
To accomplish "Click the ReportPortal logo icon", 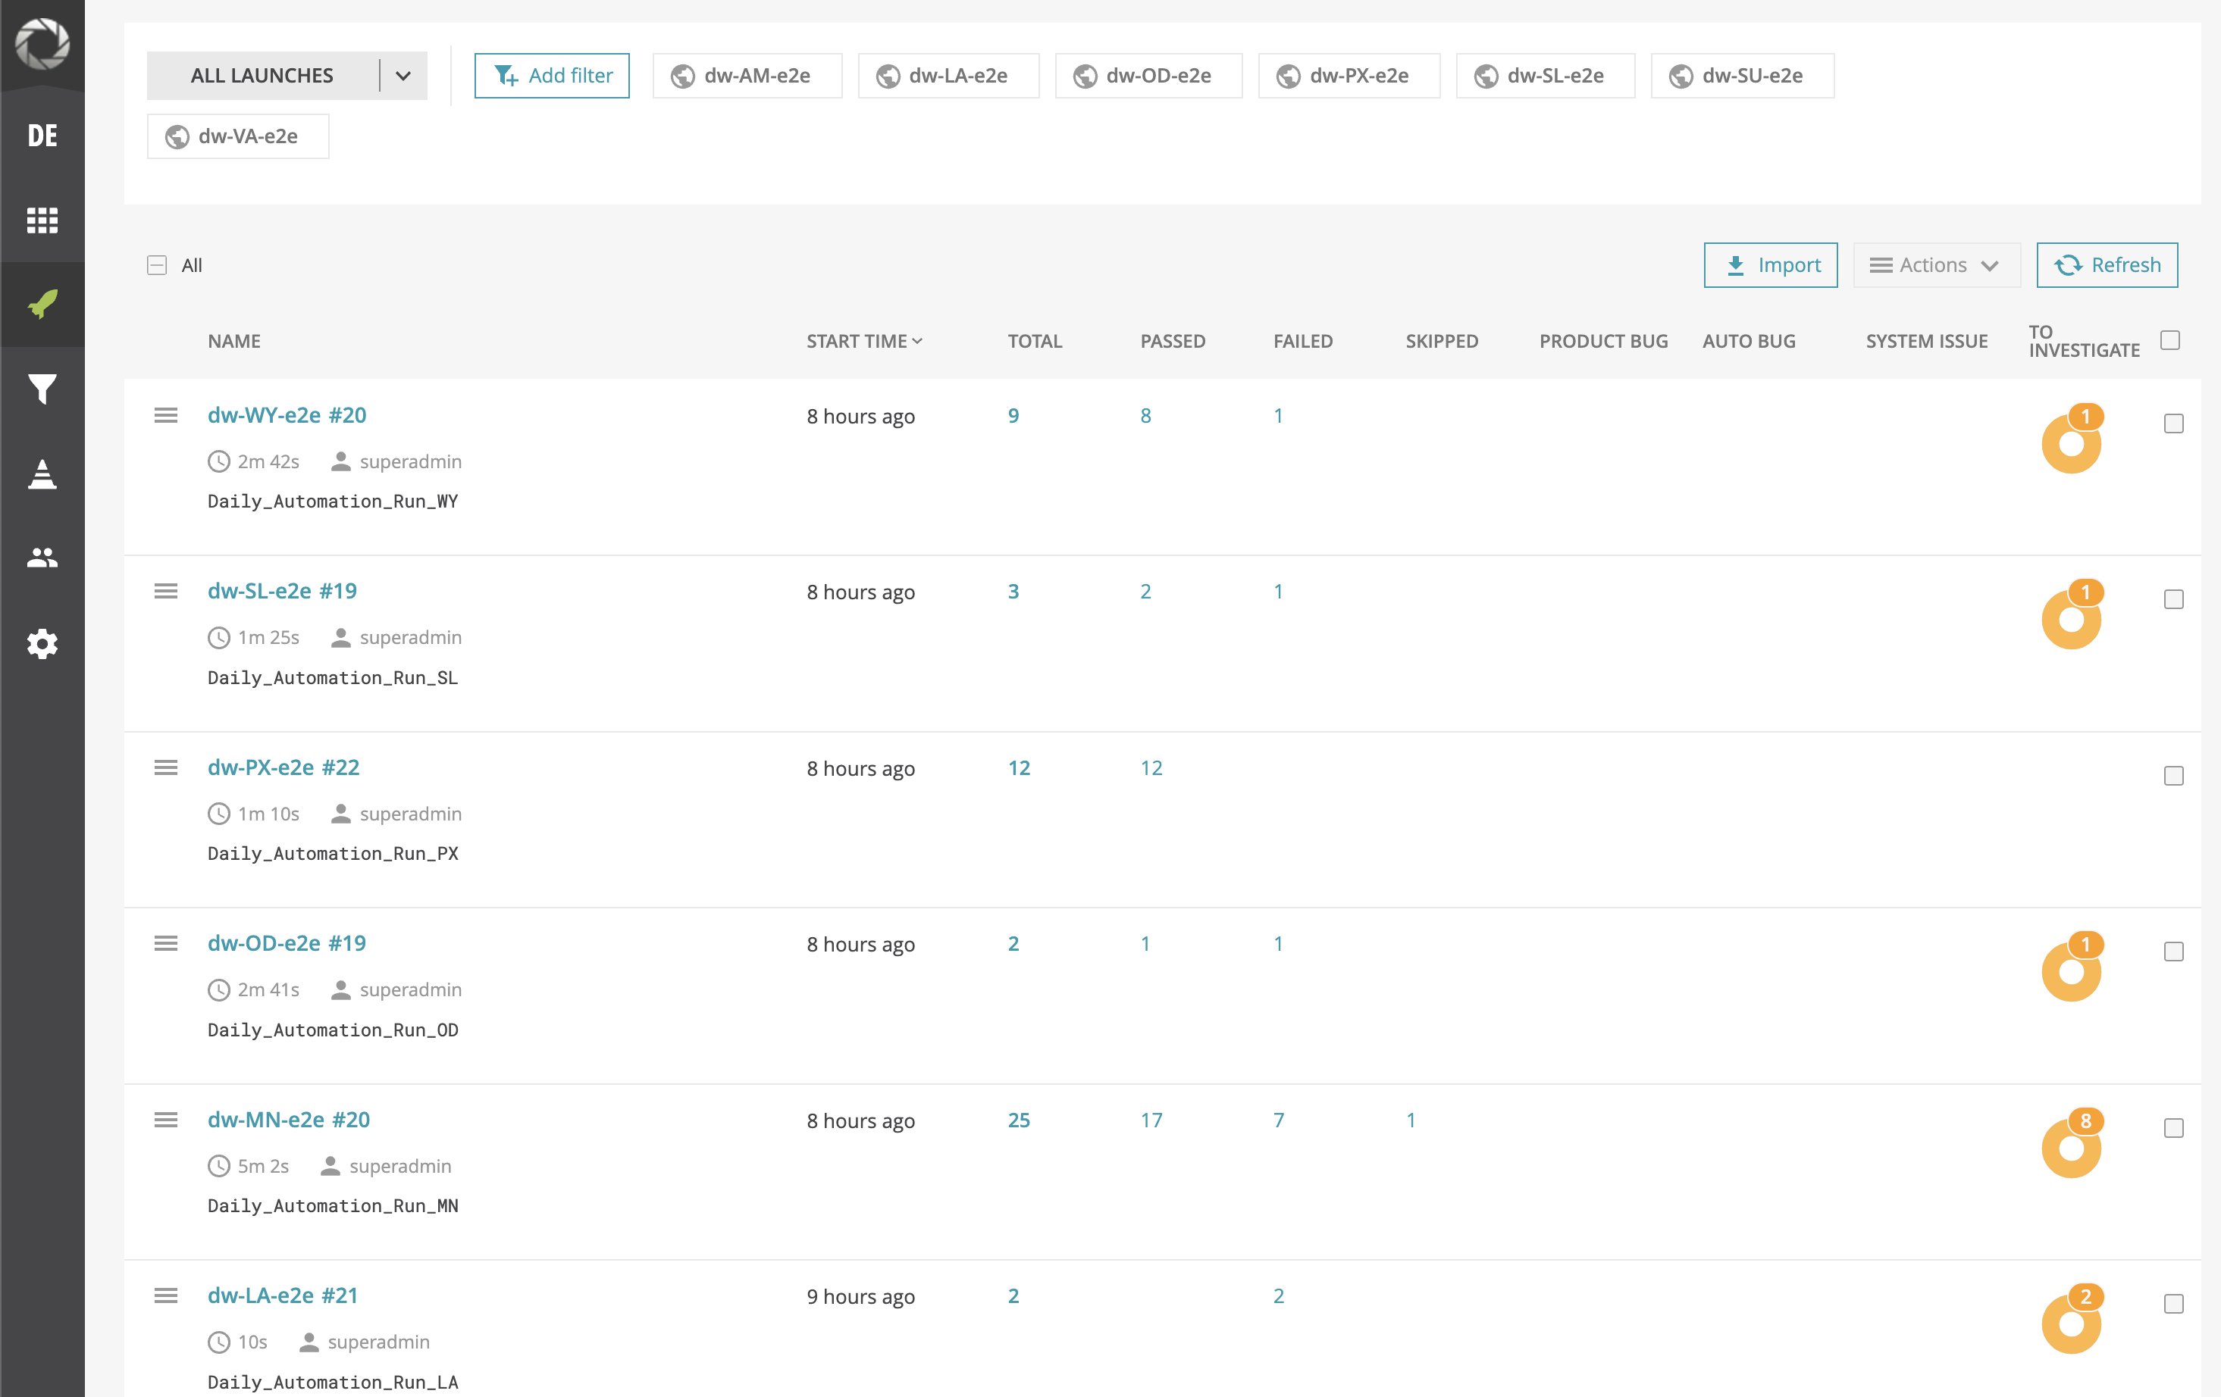I will tap(42, 43).
